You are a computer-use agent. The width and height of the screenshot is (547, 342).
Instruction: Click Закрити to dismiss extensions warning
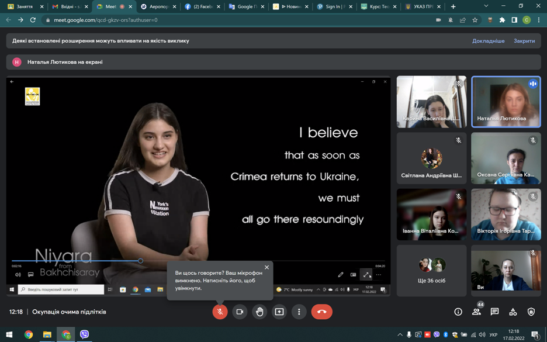click(524, 41)
